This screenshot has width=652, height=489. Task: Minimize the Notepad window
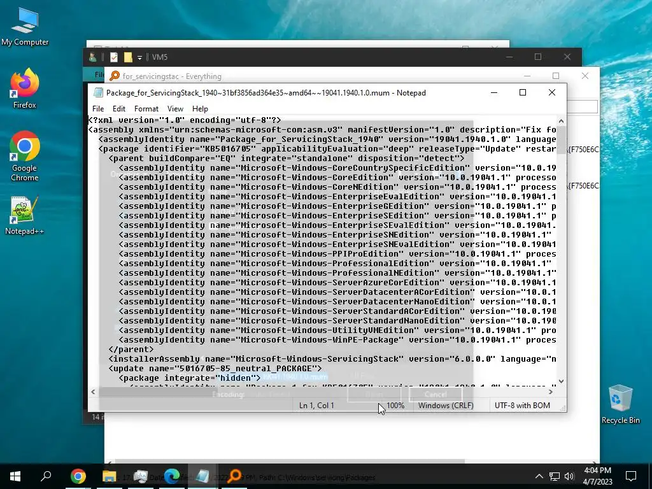pos(494,92)
